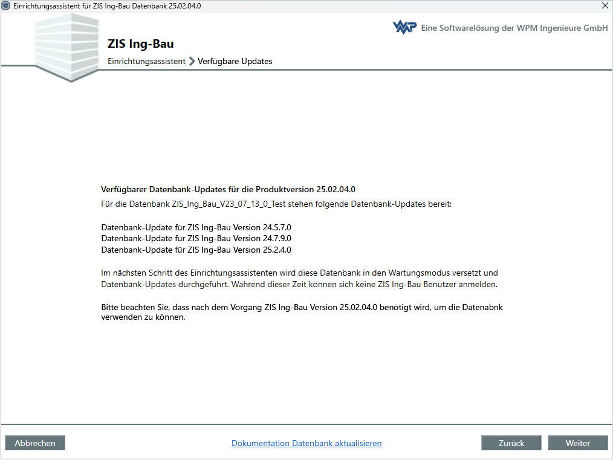Click the WPM logo icon
The image size is (613, 460).
click(404, 27)
